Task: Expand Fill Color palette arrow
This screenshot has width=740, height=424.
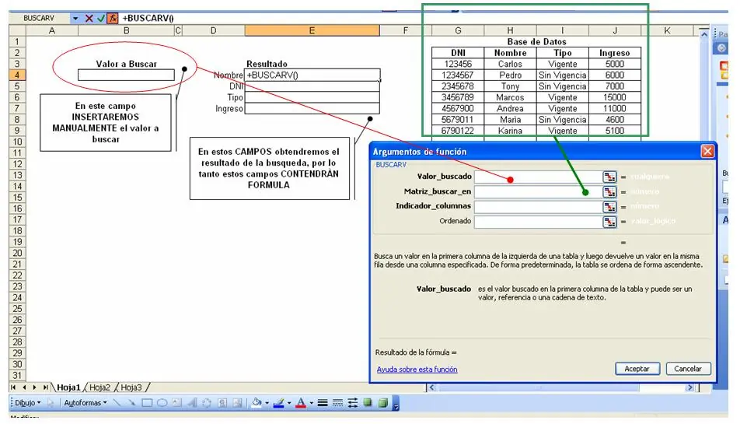Action: pos(267,403)
